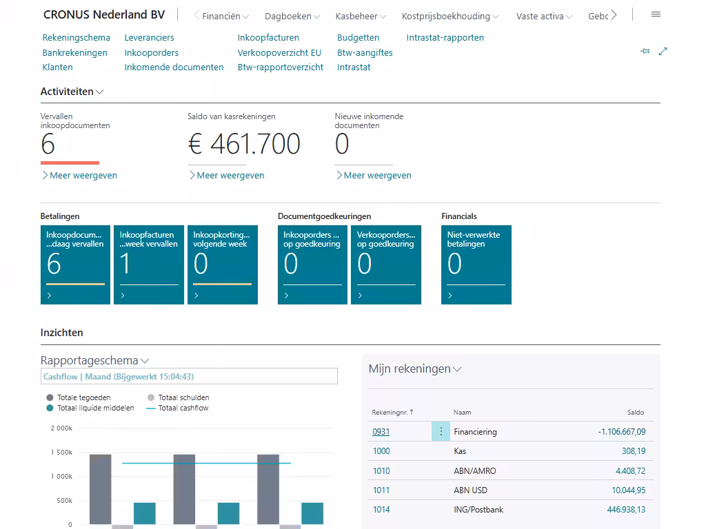This screenshot has width=706, height=529.
Task: Click the hamburger menu icon
Action: [655, 14]
